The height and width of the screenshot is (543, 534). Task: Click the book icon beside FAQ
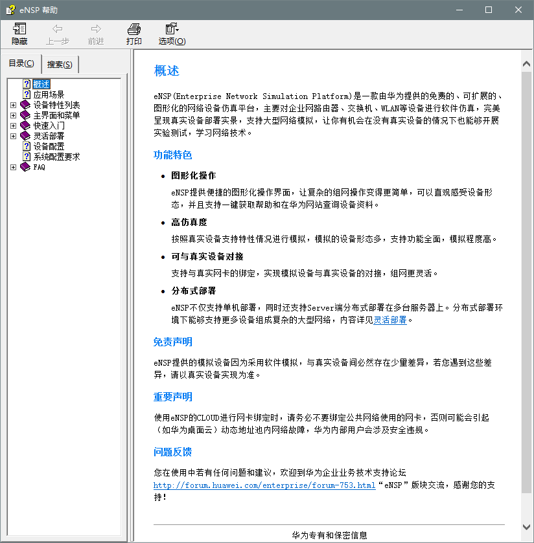(25, 167)
